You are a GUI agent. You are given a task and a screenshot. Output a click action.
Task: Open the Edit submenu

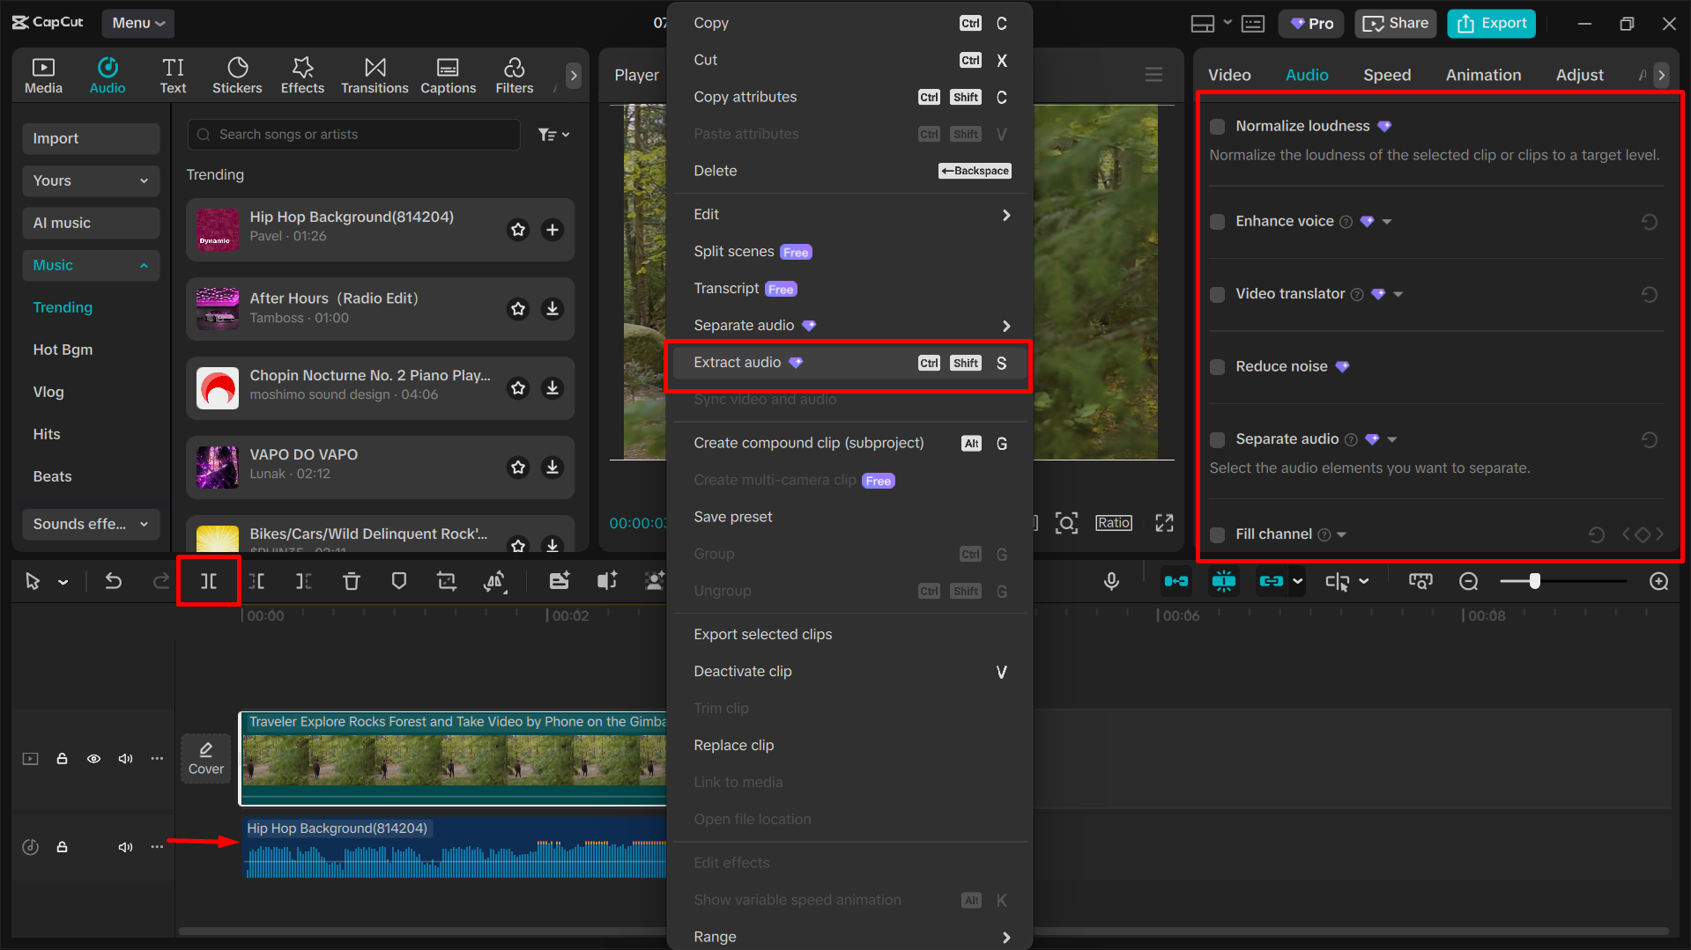click(849, 215)
